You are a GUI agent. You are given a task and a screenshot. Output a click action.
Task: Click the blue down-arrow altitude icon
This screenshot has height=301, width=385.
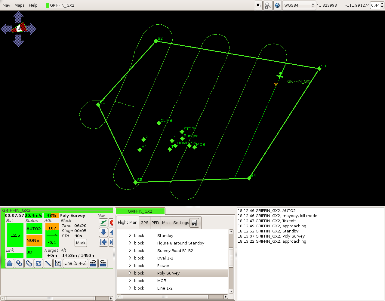point(103,232)
